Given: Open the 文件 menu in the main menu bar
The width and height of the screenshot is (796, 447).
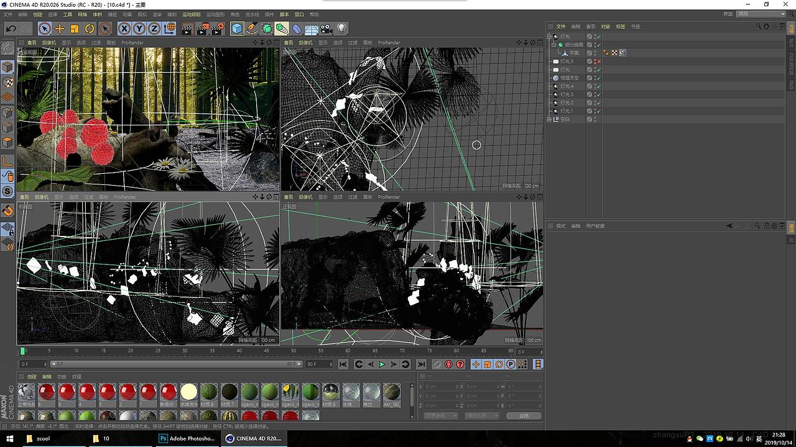Looking at the screenshot, I should [x=8, y=14].
